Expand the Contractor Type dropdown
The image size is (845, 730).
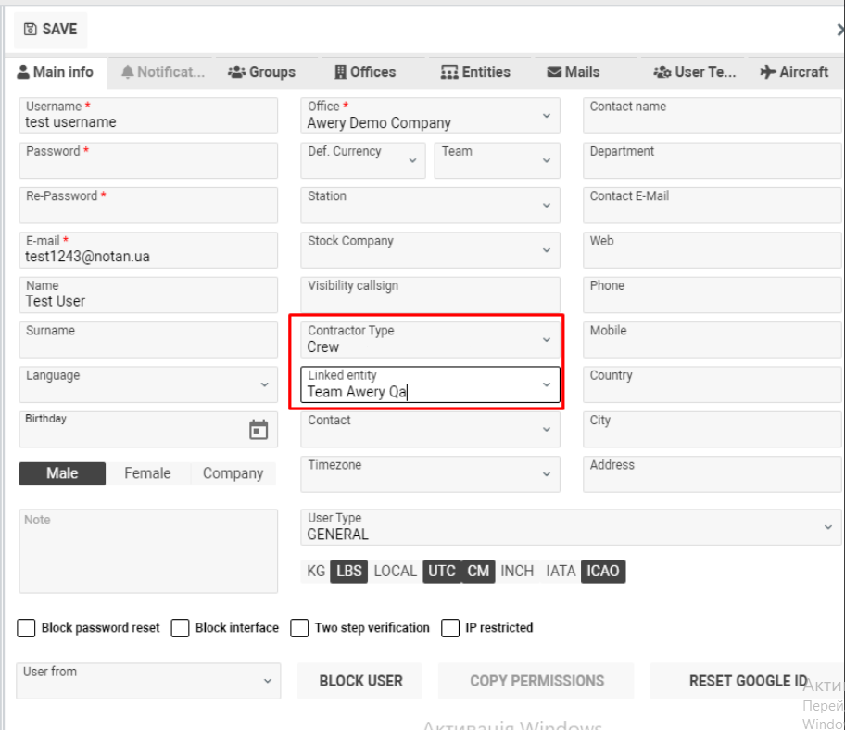[x=546, y=340]
